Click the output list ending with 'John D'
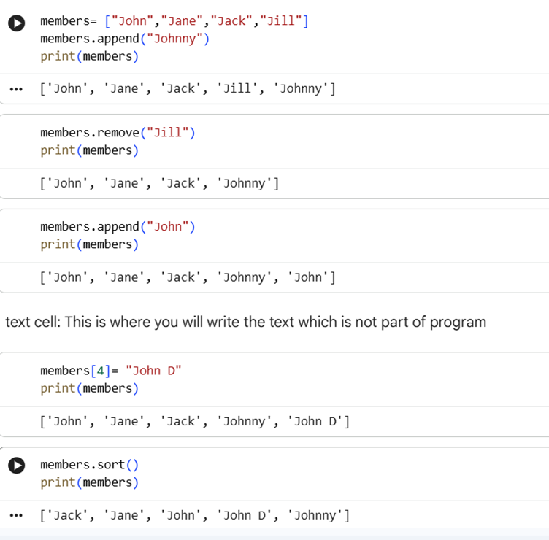The image size is (549, 540). 195,421
